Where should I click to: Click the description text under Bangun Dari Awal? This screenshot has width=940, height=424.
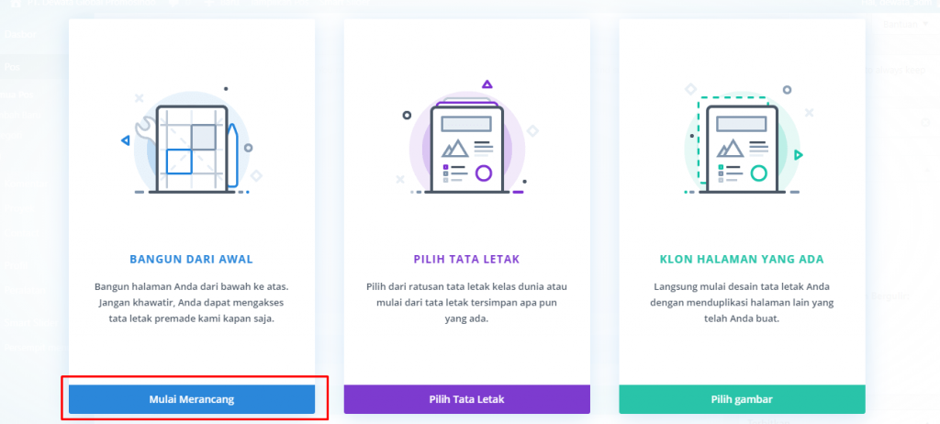[191, 303]
